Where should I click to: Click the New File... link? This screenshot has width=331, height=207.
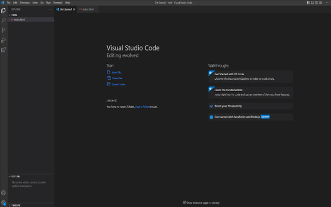click(x=117, y=72)
